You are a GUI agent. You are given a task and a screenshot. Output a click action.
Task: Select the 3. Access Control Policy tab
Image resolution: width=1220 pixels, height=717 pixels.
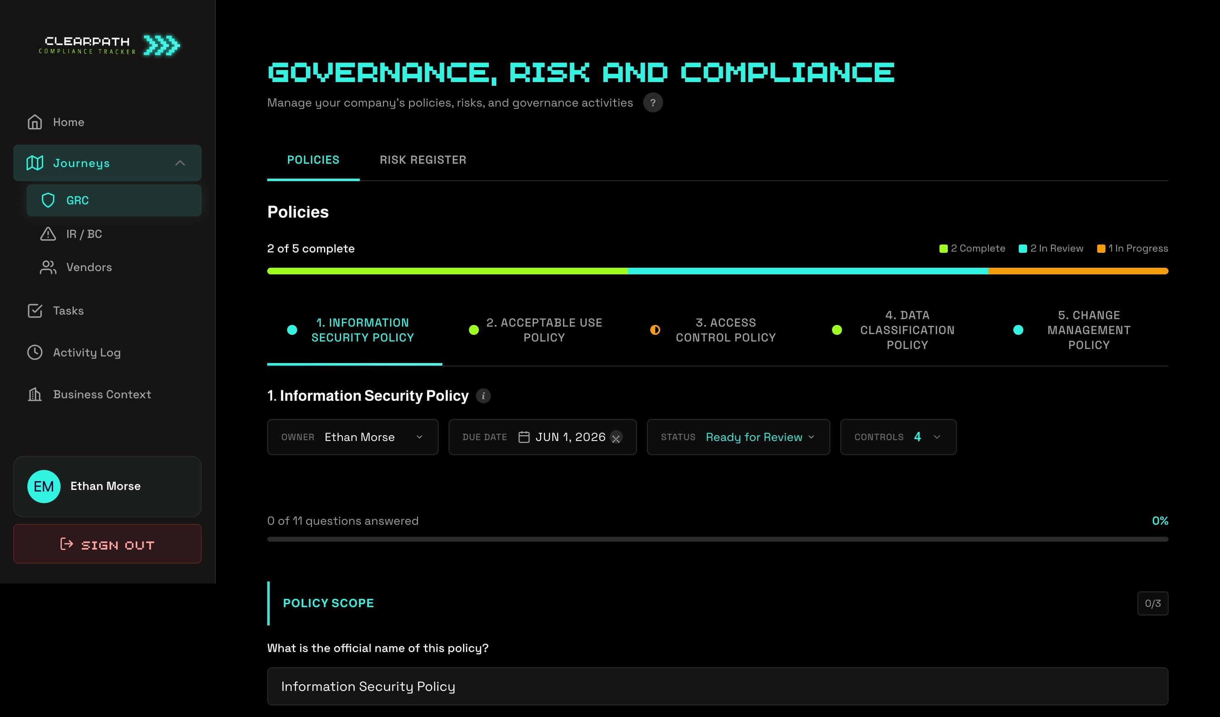[717, 330]
